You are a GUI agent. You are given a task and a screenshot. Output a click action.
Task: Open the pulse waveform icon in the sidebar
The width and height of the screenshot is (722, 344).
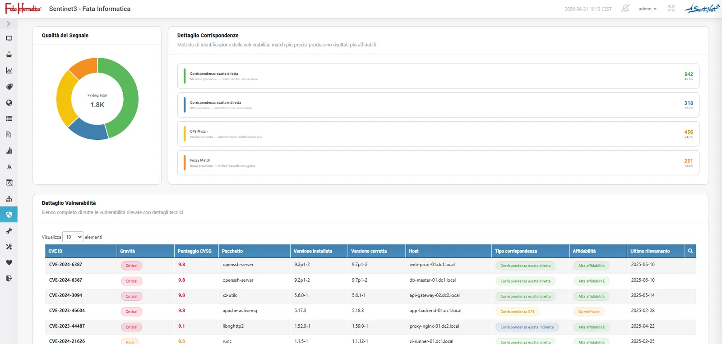coord(9,167)
